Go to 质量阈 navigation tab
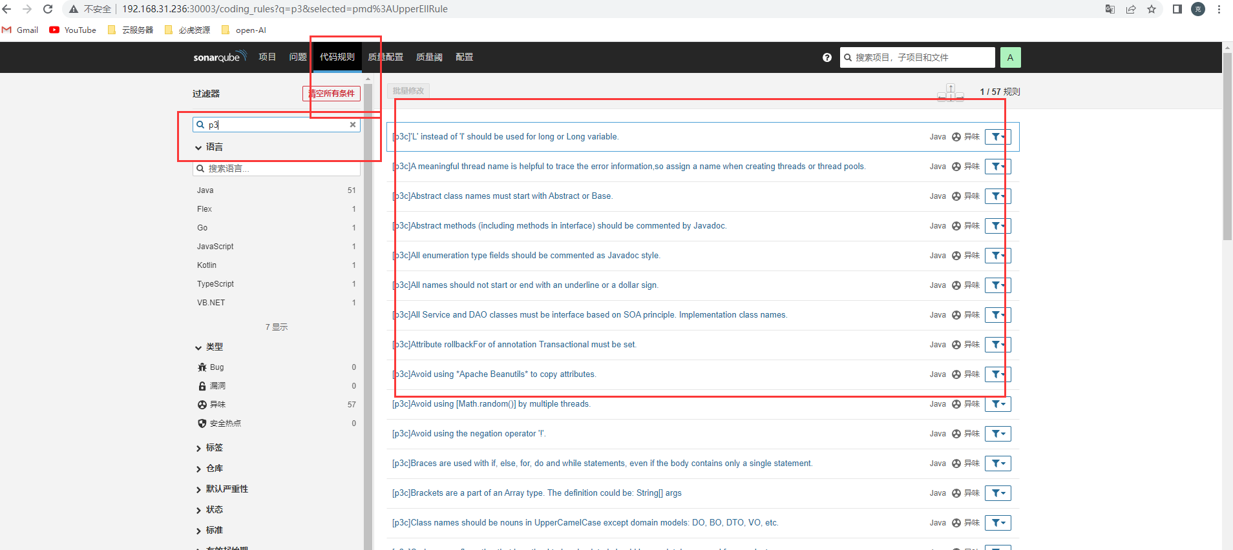 429,57
